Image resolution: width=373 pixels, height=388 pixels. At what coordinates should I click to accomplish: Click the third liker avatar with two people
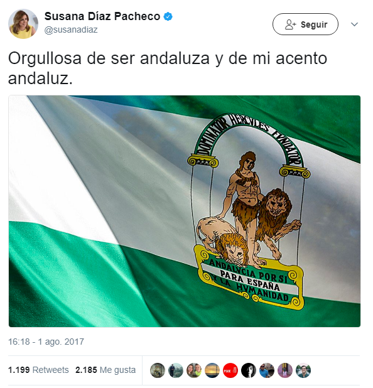tap(194, 370)
